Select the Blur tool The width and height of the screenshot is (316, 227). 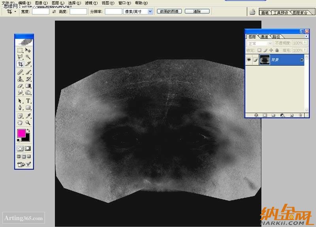tap(20, 93)
